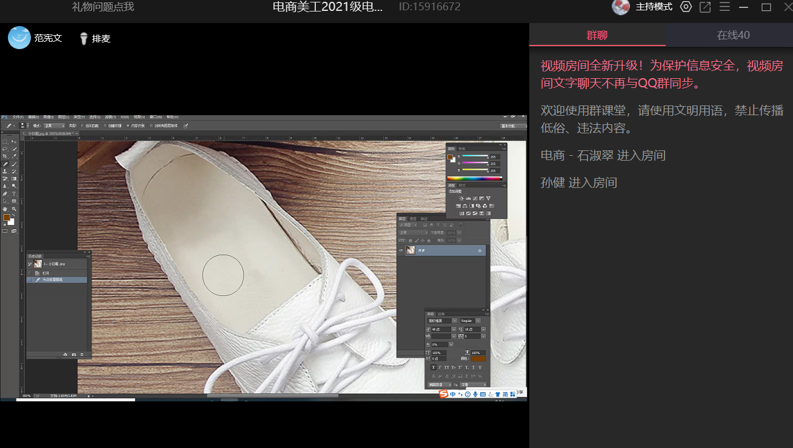793x448 pixels.
Task: Open the 窗口 menu
Action: (x=156, y=117)
